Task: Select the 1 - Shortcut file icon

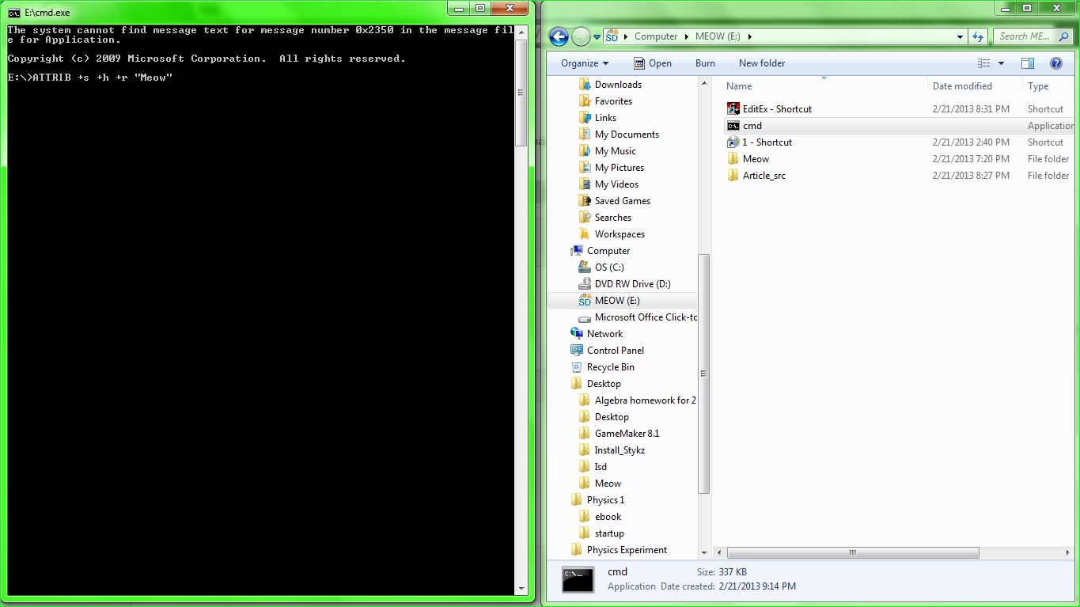Action: pos(733,142)
